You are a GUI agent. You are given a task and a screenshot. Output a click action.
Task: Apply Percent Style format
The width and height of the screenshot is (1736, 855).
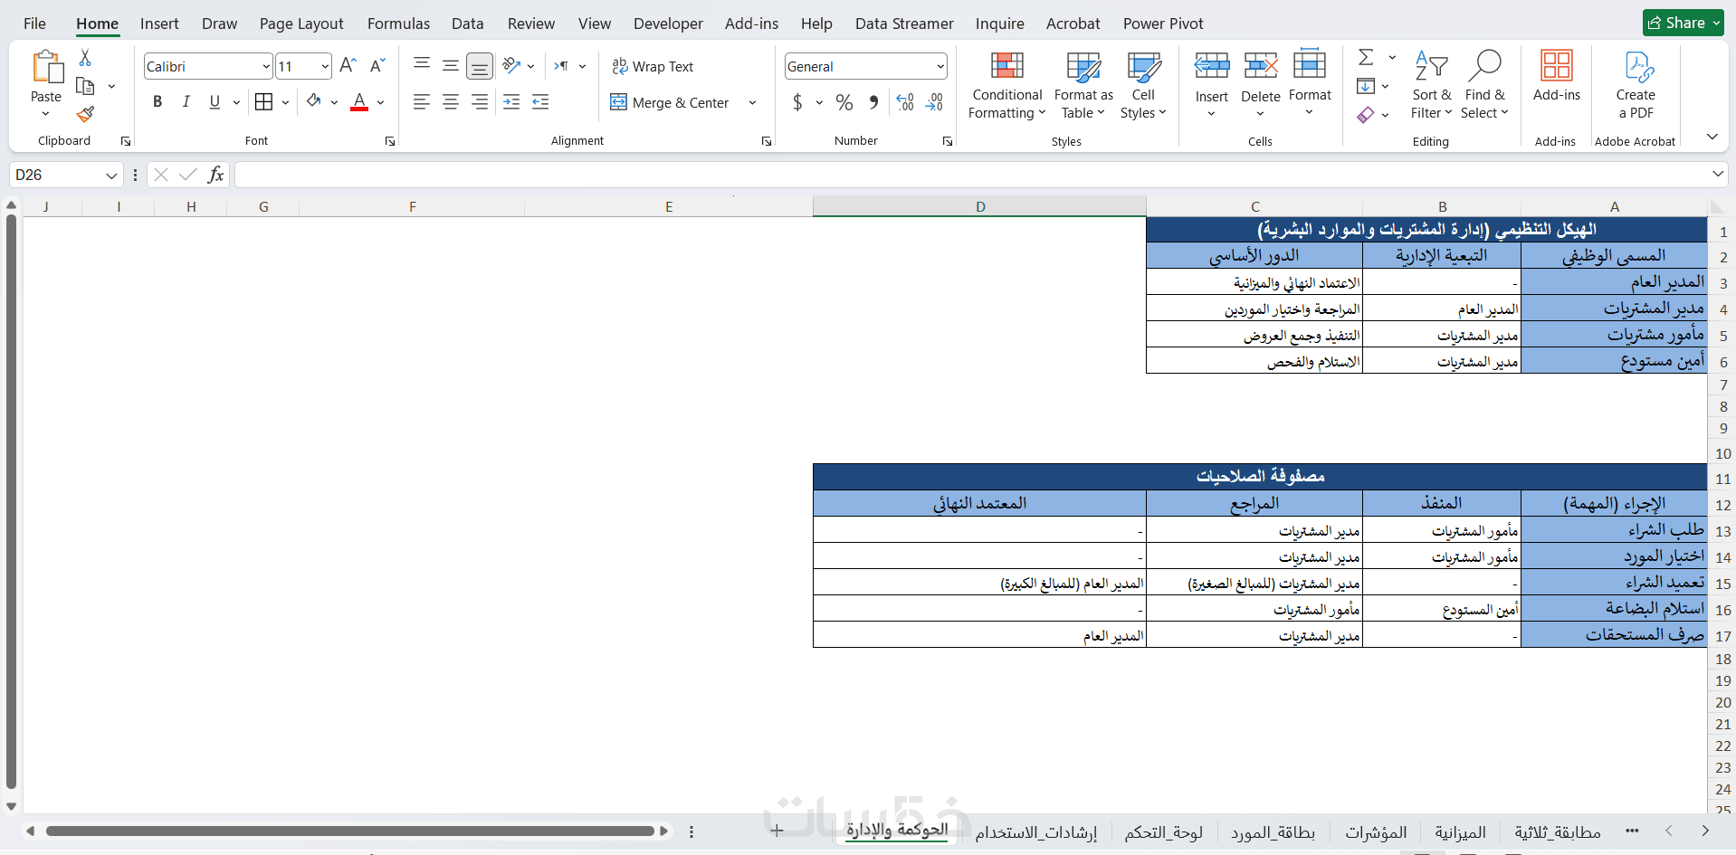tap(844, 102)
